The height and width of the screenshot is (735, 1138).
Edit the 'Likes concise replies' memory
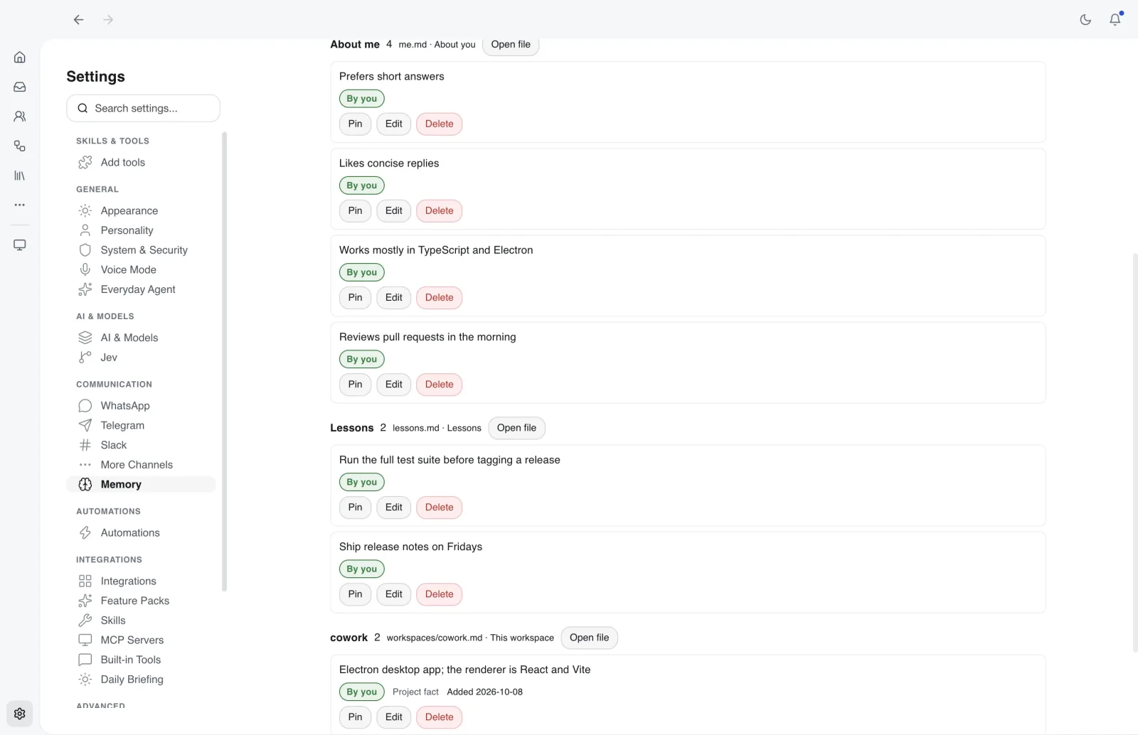point(394,211)
